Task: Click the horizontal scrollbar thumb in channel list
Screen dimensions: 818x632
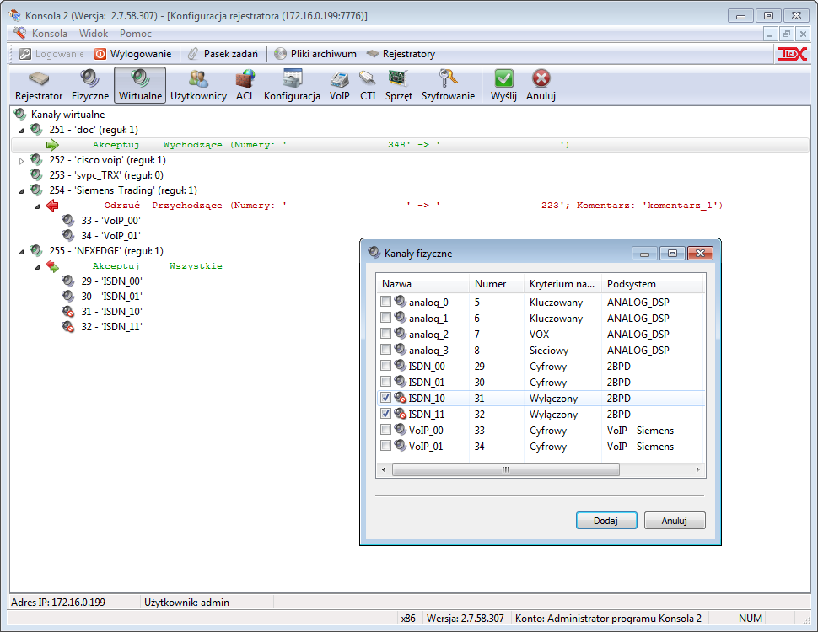Action: point(505,470)
